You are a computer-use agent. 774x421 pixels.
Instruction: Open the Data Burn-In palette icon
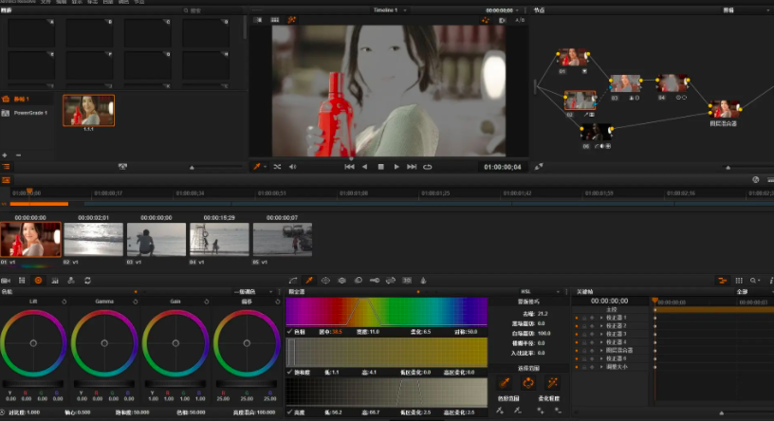coord(423,281)
